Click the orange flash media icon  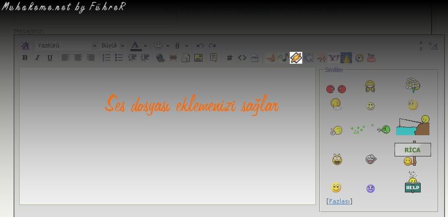[270, 58]
